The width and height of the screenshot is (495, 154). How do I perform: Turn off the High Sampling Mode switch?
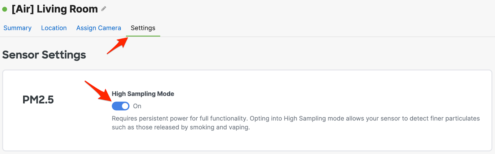121,106
